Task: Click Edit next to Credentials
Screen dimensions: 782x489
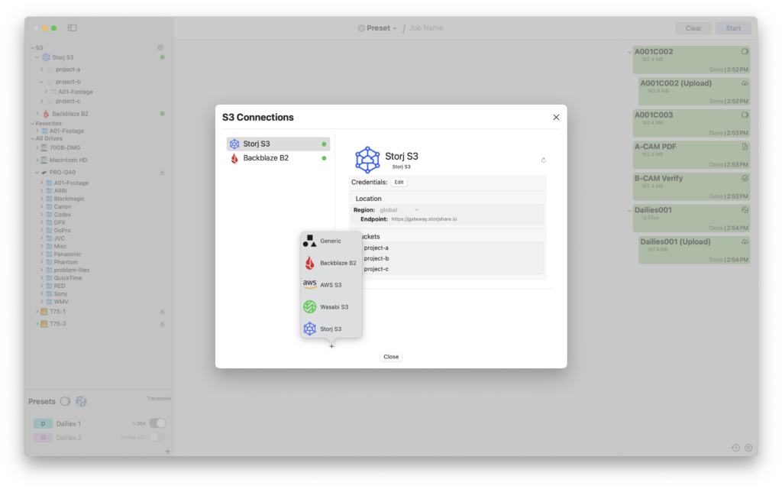Action: coord(399,182)
